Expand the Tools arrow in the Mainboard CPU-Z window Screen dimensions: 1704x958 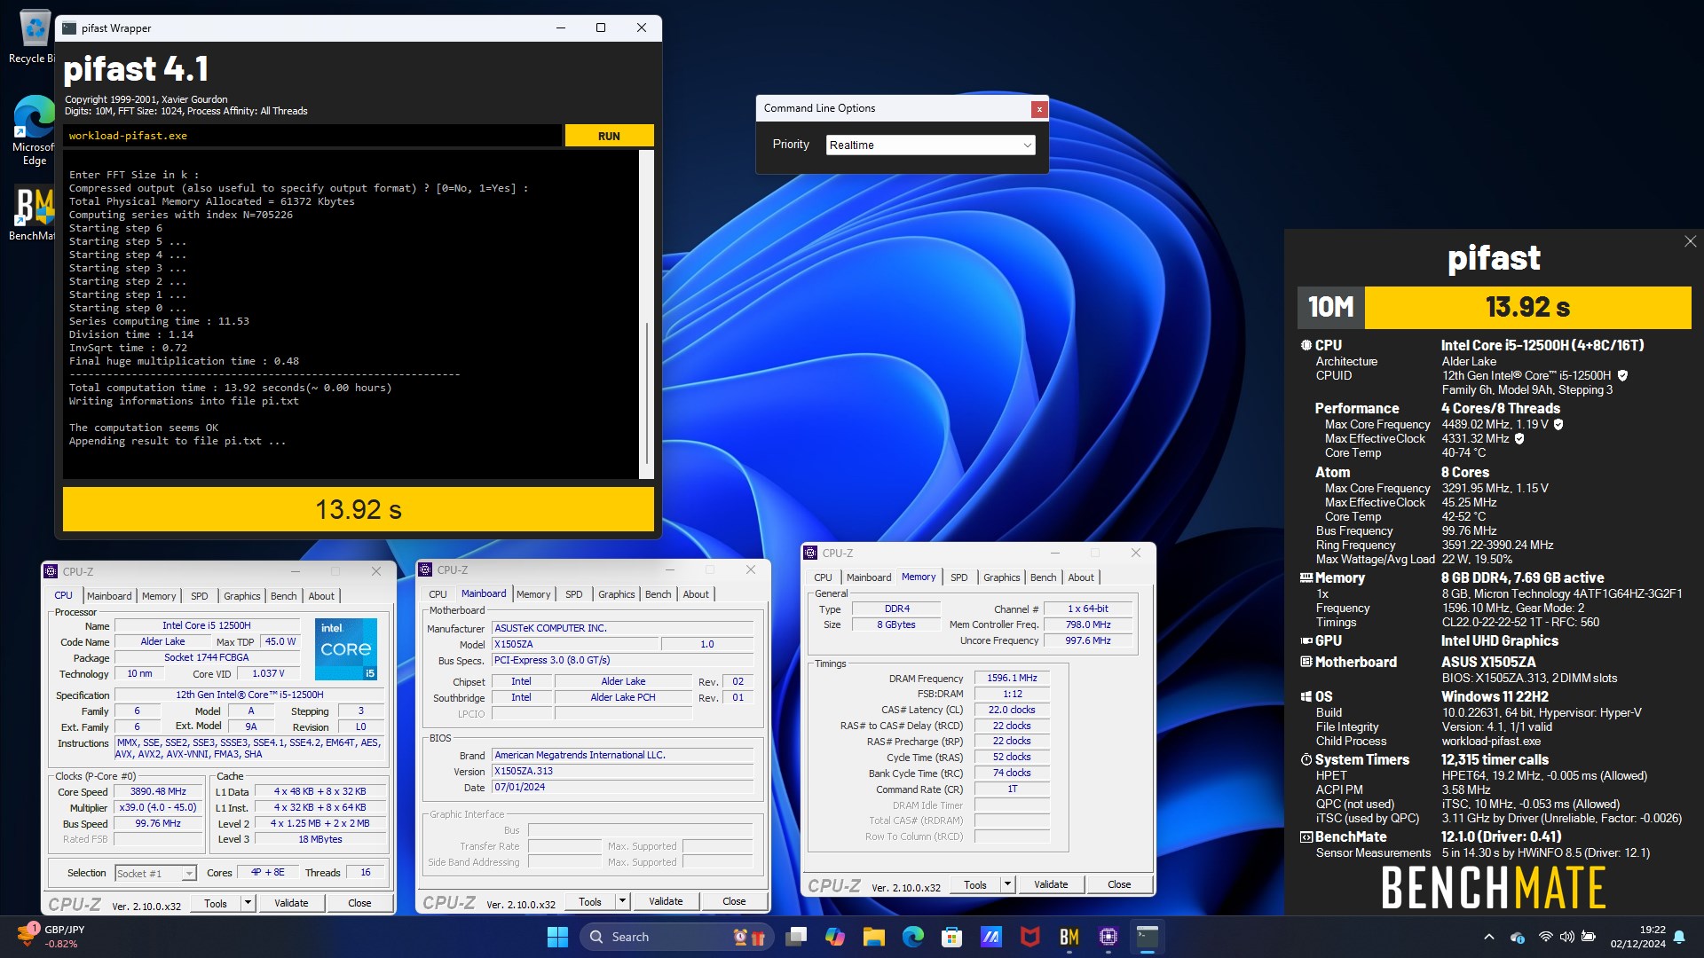623,901
